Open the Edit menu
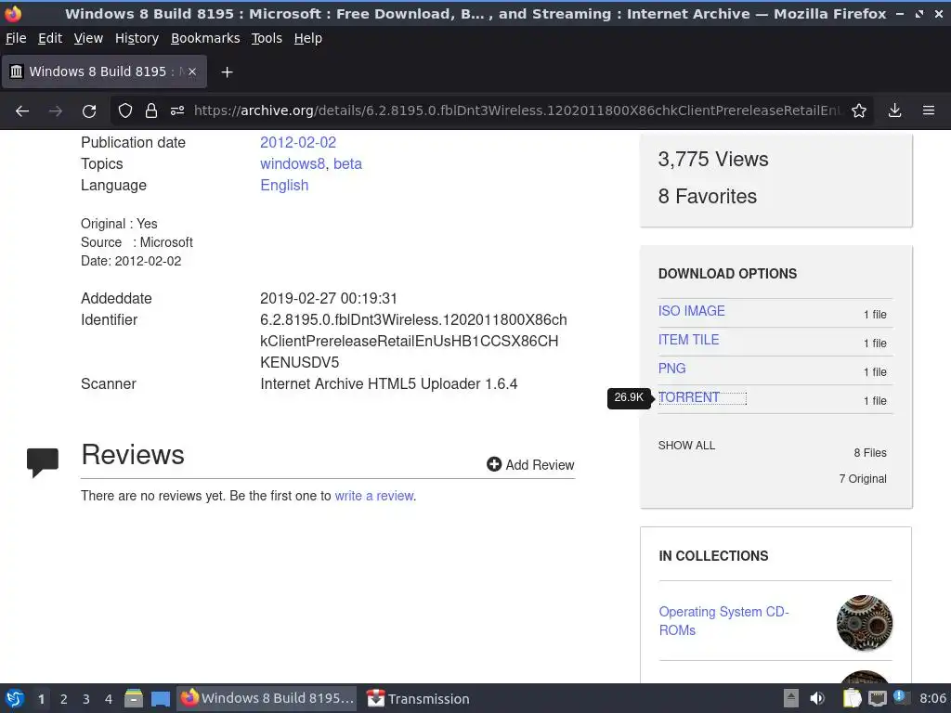The width and height of the screenshot is (951, 713). 50,38
